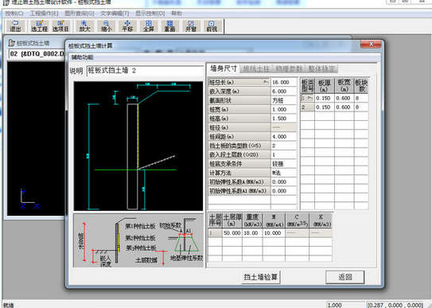Open the 选项目 item selection tool
The width and height of the screenshot is (432, 308).
[x=60, y=26]
